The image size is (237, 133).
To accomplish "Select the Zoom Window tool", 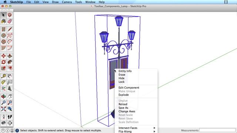I will click(10, 103).
